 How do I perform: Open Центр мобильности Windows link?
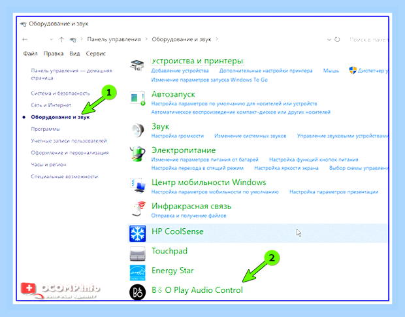click(208, 182)
